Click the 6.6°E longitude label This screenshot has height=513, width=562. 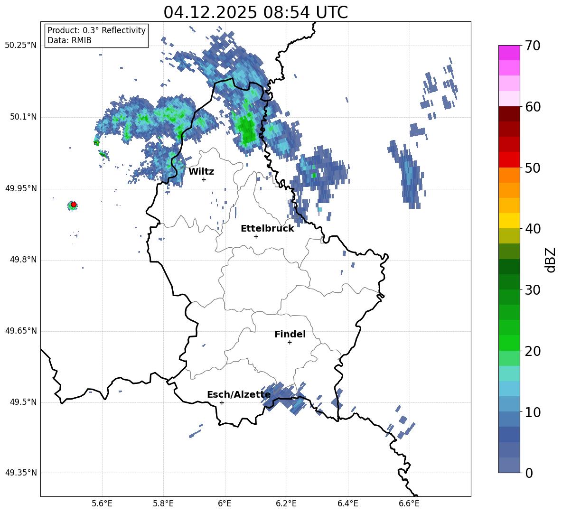(409, 504)
